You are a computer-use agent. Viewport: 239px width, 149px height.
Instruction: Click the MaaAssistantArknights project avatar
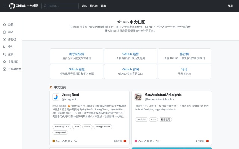138,97
